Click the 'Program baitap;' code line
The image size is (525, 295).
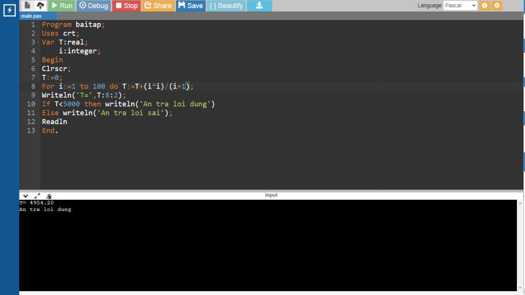point(73,25)
